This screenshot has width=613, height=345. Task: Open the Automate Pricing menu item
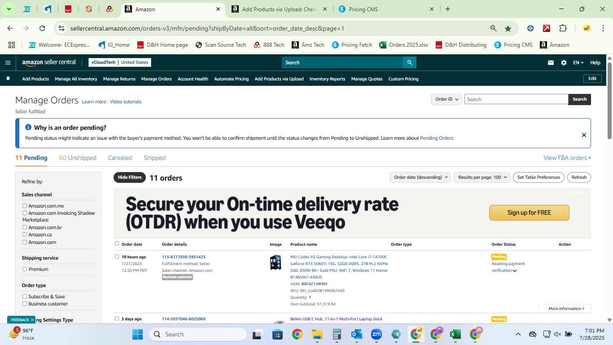tap(231, 79)
